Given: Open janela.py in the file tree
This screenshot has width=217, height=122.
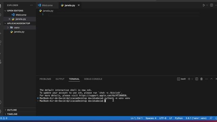Looking at the screenshot, I should pos(19,32).
